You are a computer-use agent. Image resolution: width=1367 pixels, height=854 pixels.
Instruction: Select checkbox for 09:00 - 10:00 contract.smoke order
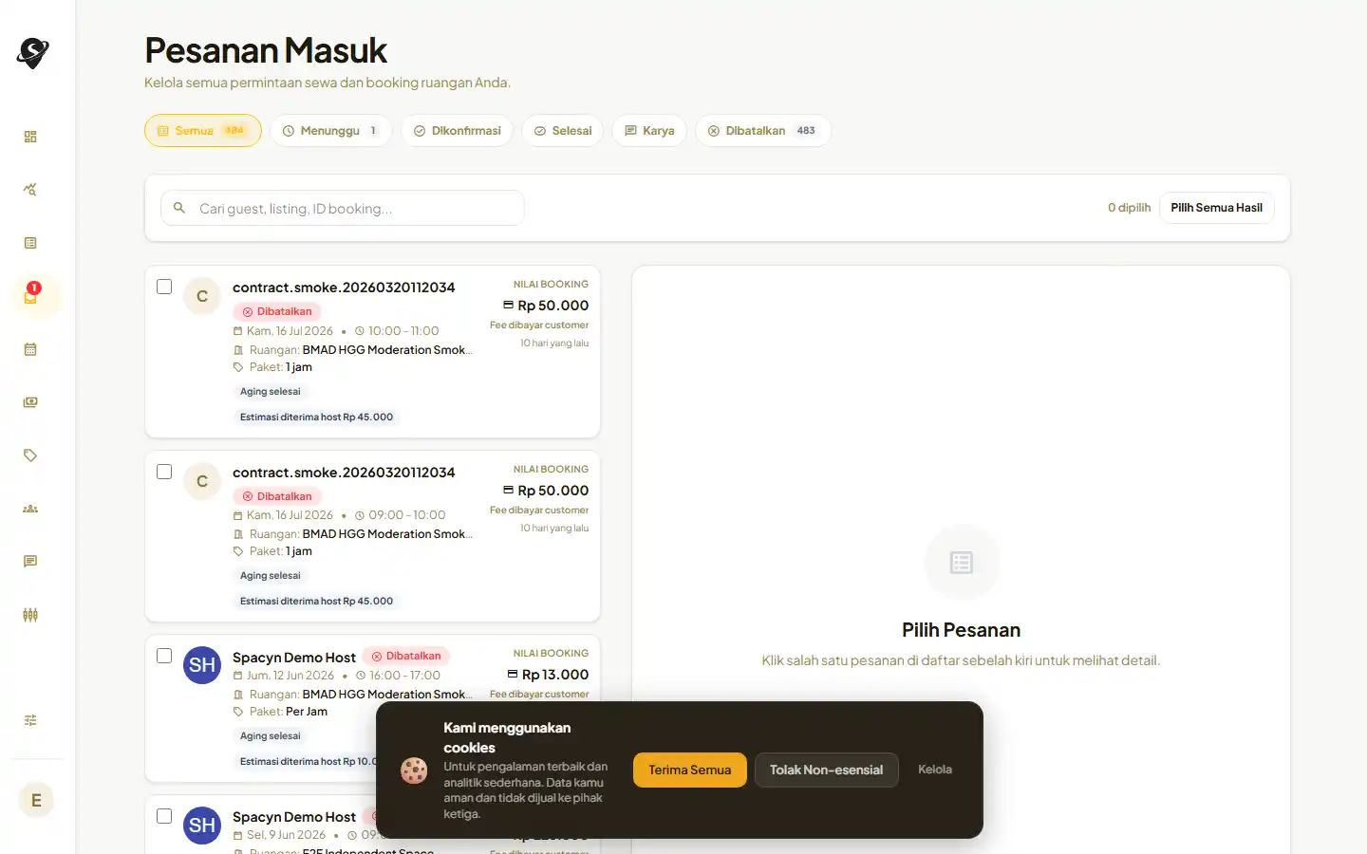164,472
